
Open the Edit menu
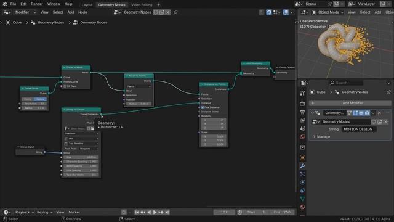[x=23, y=4]
